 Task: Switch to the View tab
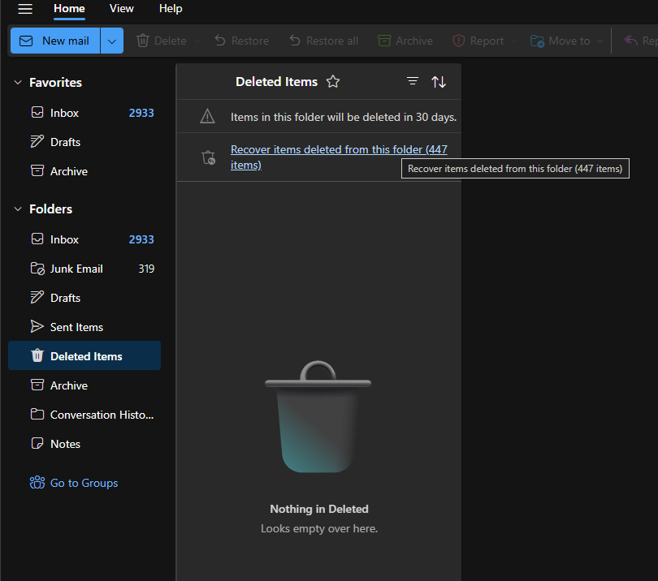coord(121,8)
